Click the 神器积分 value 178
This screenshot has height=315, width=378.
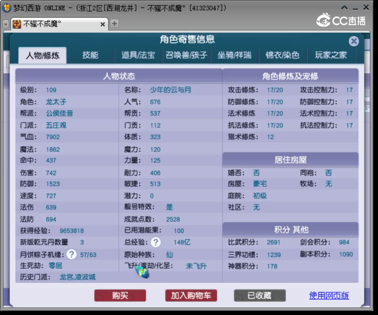[272, 266]
